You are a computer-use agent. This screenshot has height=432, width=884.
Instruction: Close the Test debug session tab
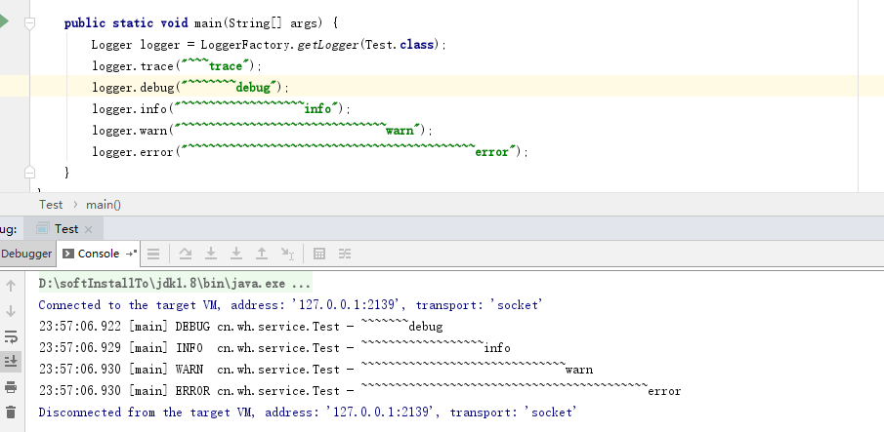point(87,229)
